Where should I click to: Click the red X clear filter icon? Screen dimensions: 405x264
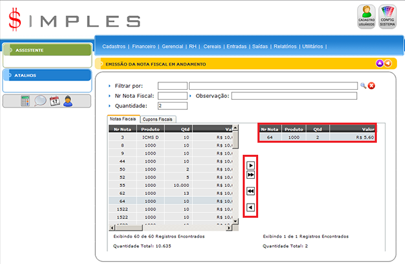[x=371, y=86]
